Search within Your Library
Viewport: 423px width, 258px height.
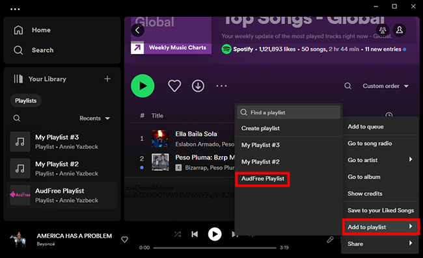click(x=17, y=118)
